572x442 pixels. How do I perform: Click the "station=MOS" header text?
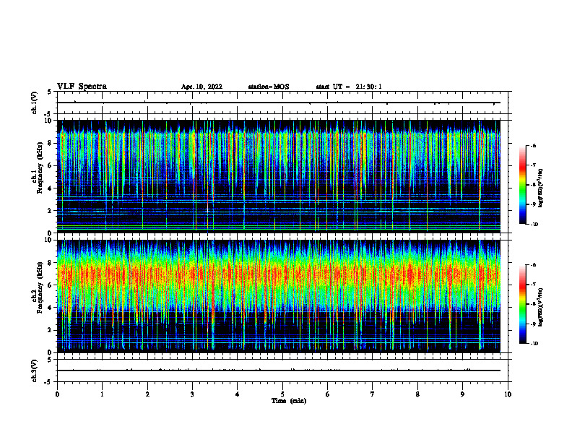269,87
